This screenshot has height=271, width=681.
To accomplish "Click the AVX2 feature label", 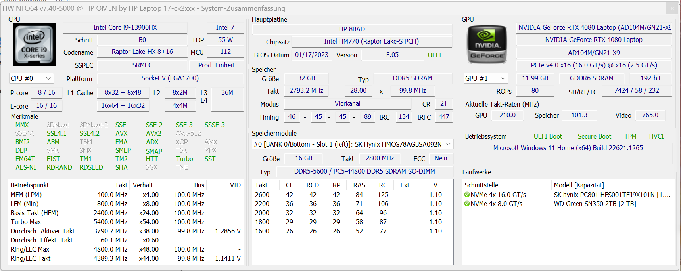I will 153,133.
